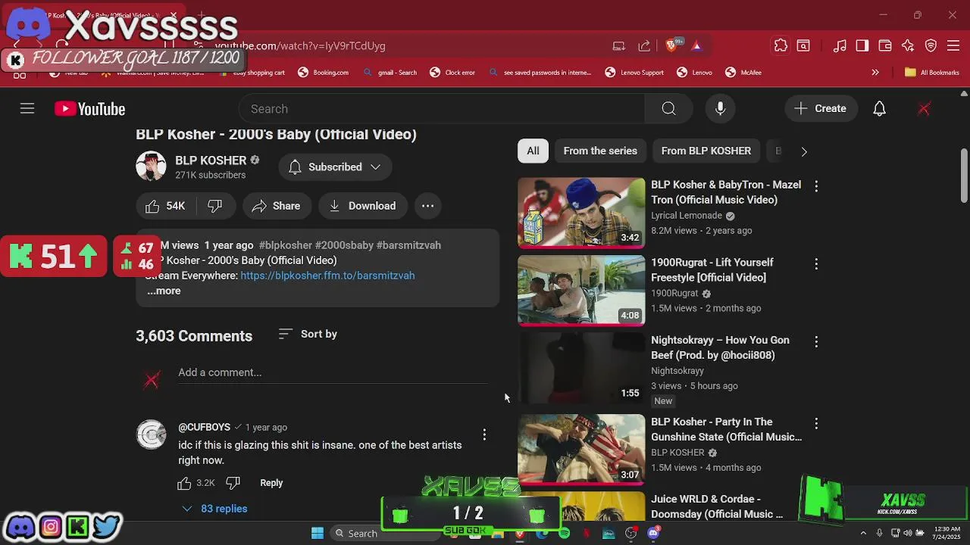Image resolution: width=970 pixels, height=545 pixels.
Task: Share this page using the toolbar share icon
Action: point(644,45)
